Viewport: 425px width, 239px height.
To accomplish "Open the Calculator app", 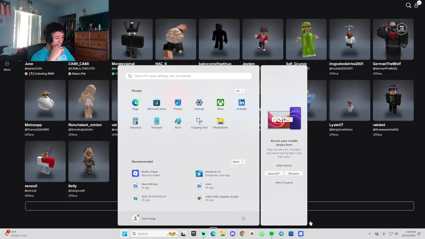I will coord(135,123).
